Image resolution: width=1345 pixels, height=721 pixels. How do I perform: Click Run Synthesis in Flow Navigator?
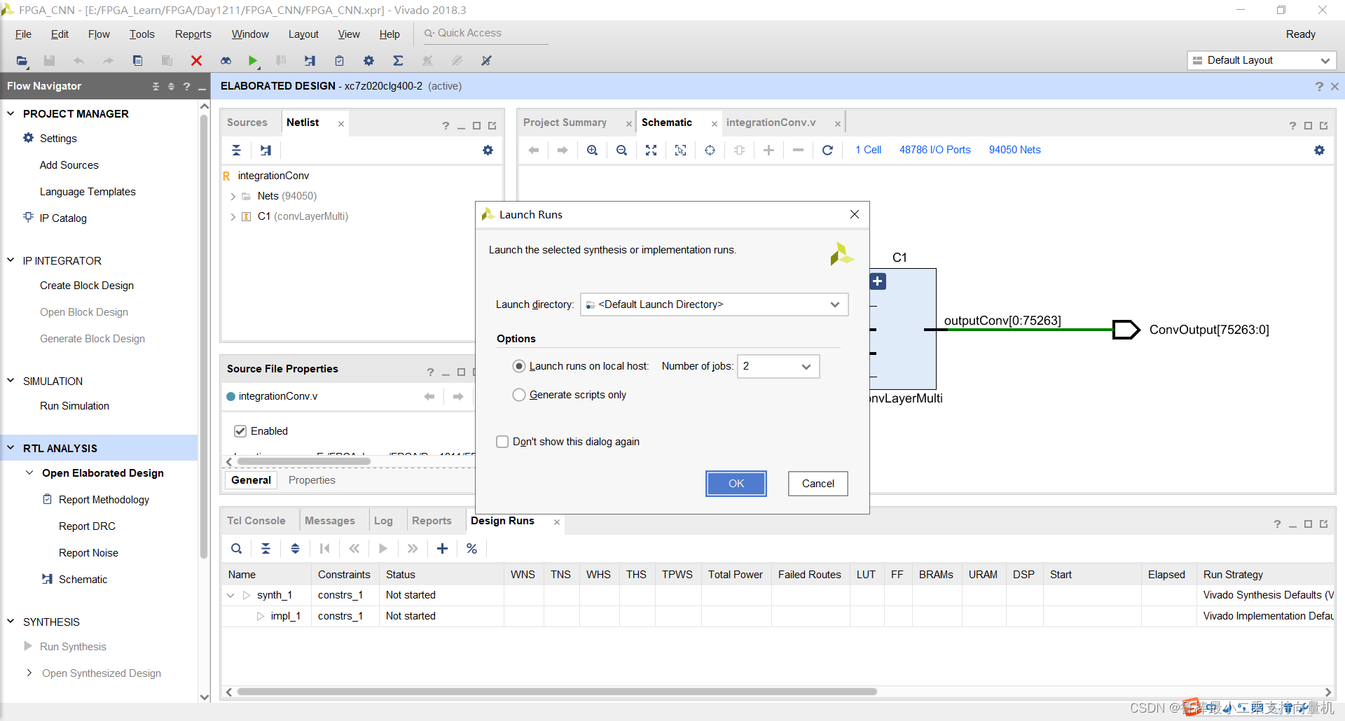point(73,647)
